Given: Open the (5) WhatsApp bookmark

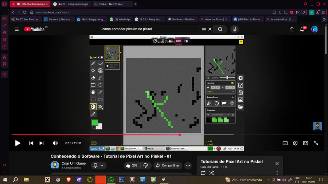Looking at the screenshot, I should 121,19.
